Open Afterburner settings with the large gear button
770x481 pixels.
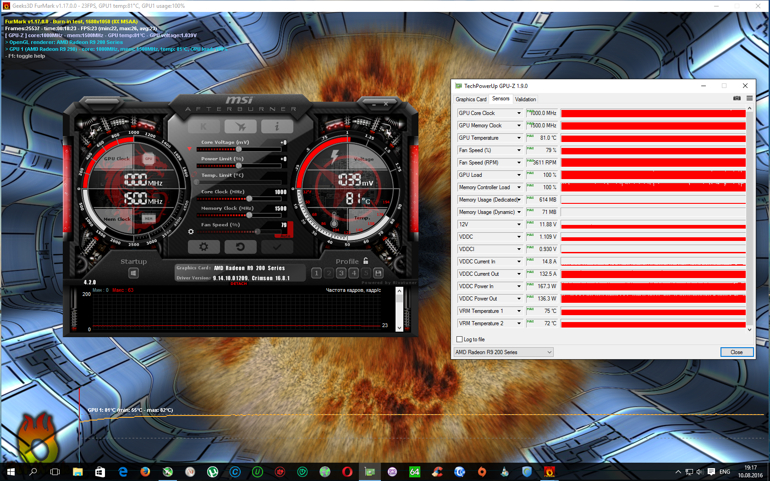203,247
